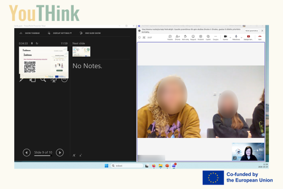Click End Slide Show
The width and height of the screenshot is (283, 189).
click(x=90, y=33)
